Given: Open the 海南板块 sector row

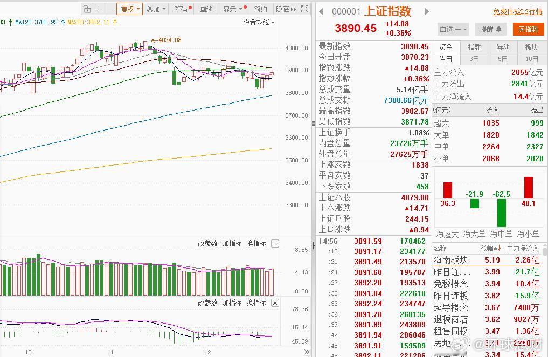Looking at the screenshot, I should point(487,260).
